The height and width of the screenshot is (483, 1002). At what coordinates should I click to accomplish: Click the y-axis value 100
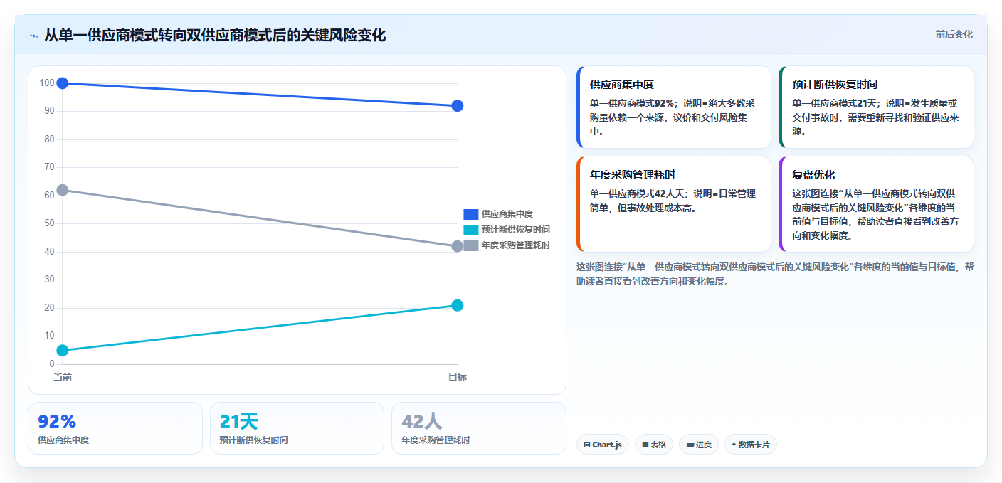click(47, 83)
